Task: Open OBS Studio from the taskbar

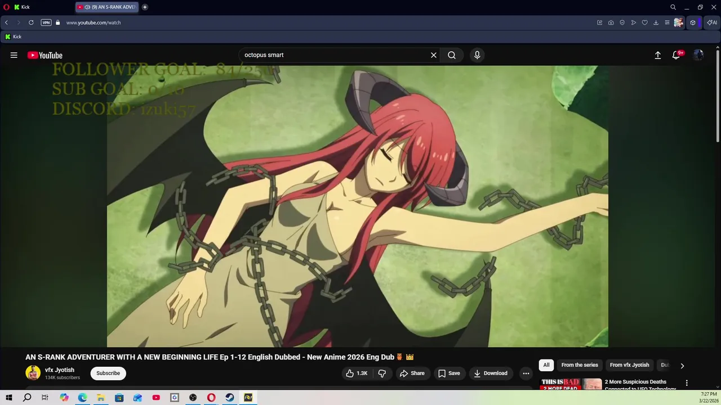Action: coord(193,398)
